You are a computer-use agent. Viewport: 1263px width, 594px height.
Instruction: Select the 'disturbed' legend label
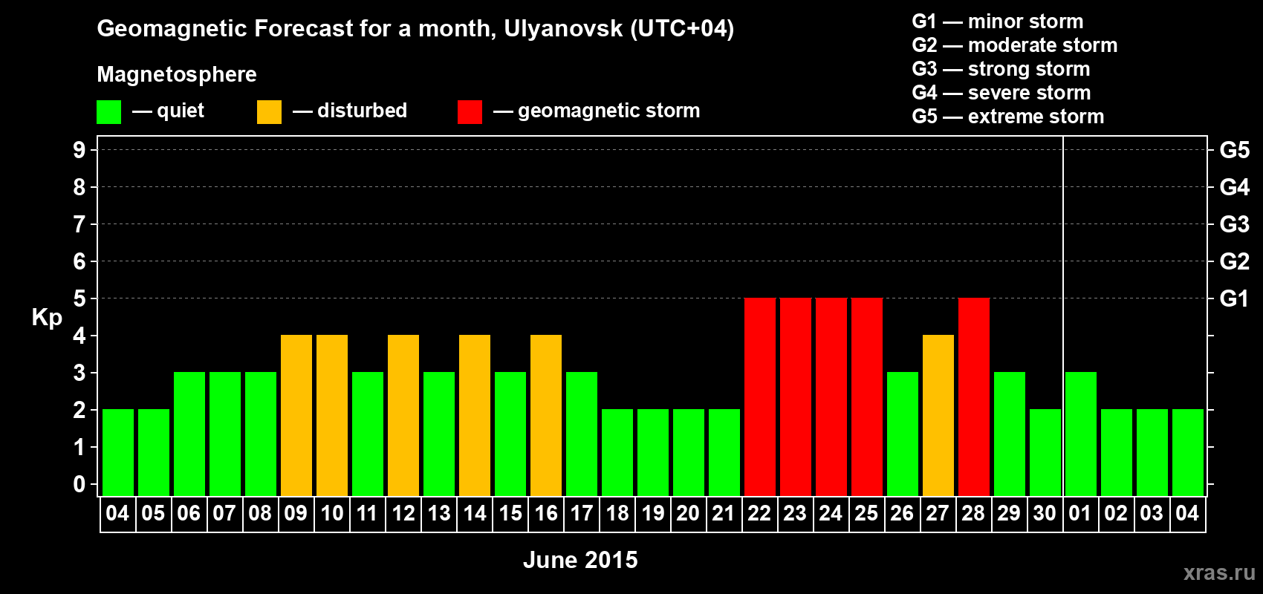pyautogui.click(x=362, y=111)
